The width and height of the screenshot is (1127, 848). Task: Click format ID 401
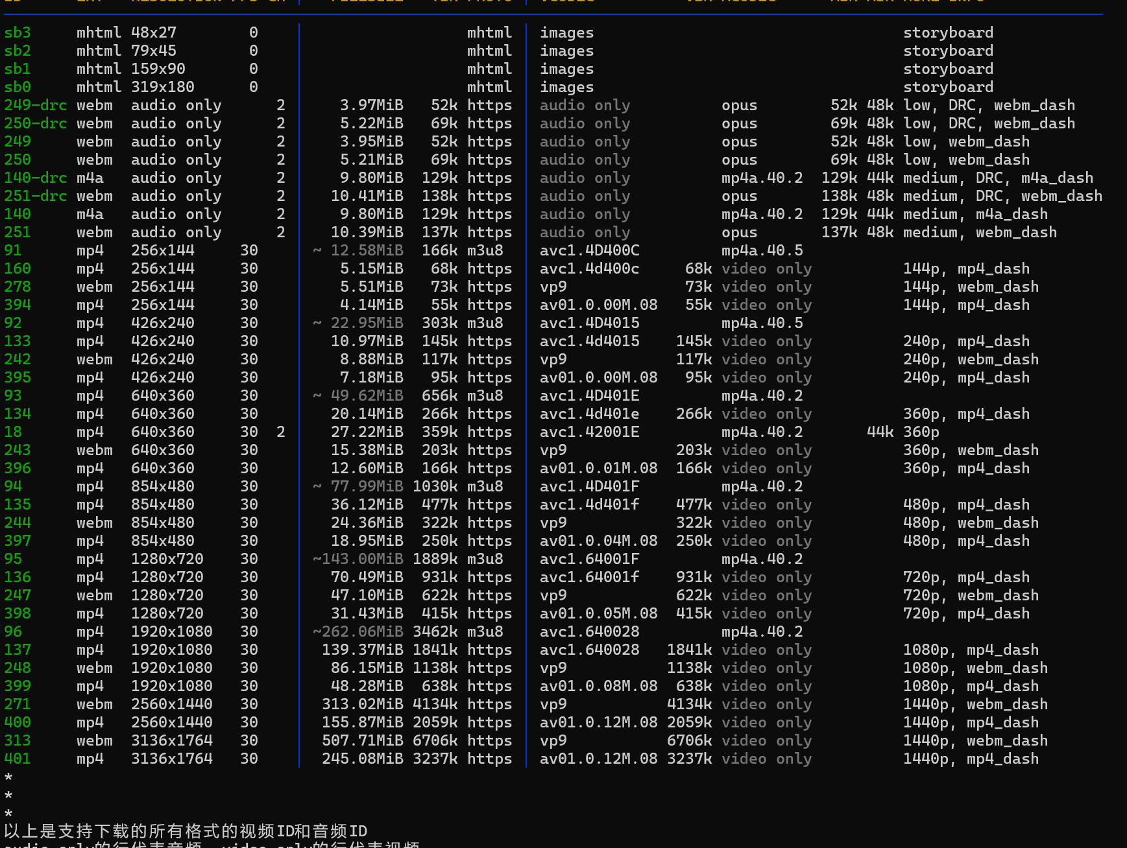click(x=18, y=759)
